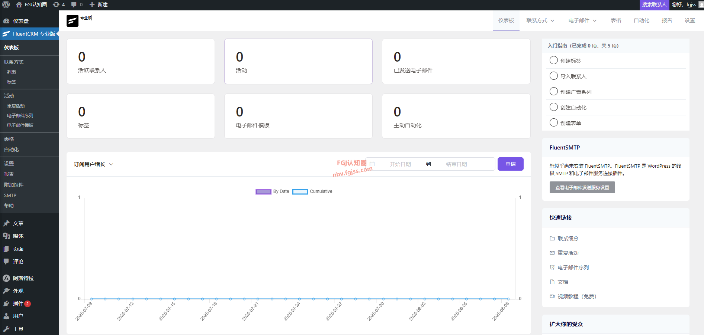The height and width of the screenshot is (335, 704).
Task: Open the 标签 stats card
Action: pos(141,116)
